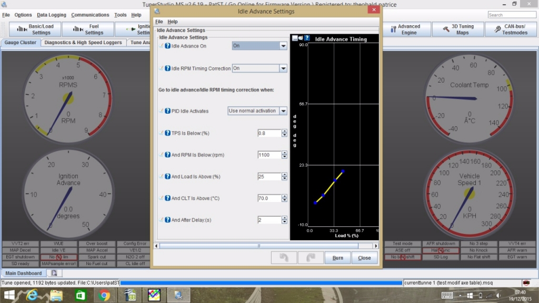Image resolution: width=539 pixels, height=303 pixels.
Task: Click the Windows Start button
Action: 9,295
